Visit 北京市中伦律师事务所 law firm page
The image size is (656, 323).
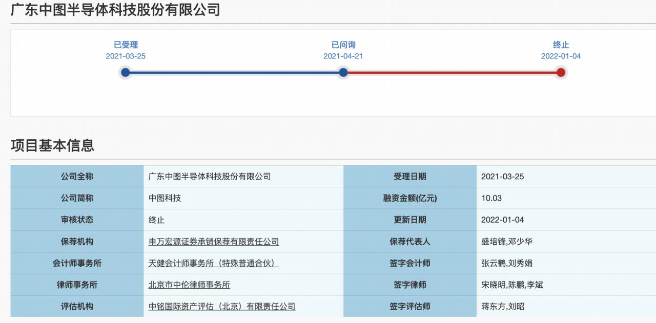tap(190, 284)
